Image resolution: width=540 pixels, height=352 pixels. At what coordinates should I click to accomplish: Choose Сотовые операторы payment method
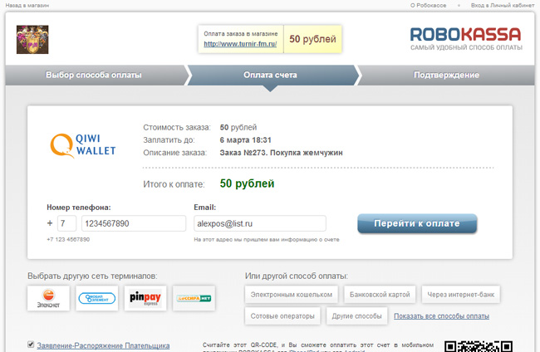click(x=282, y=315)
